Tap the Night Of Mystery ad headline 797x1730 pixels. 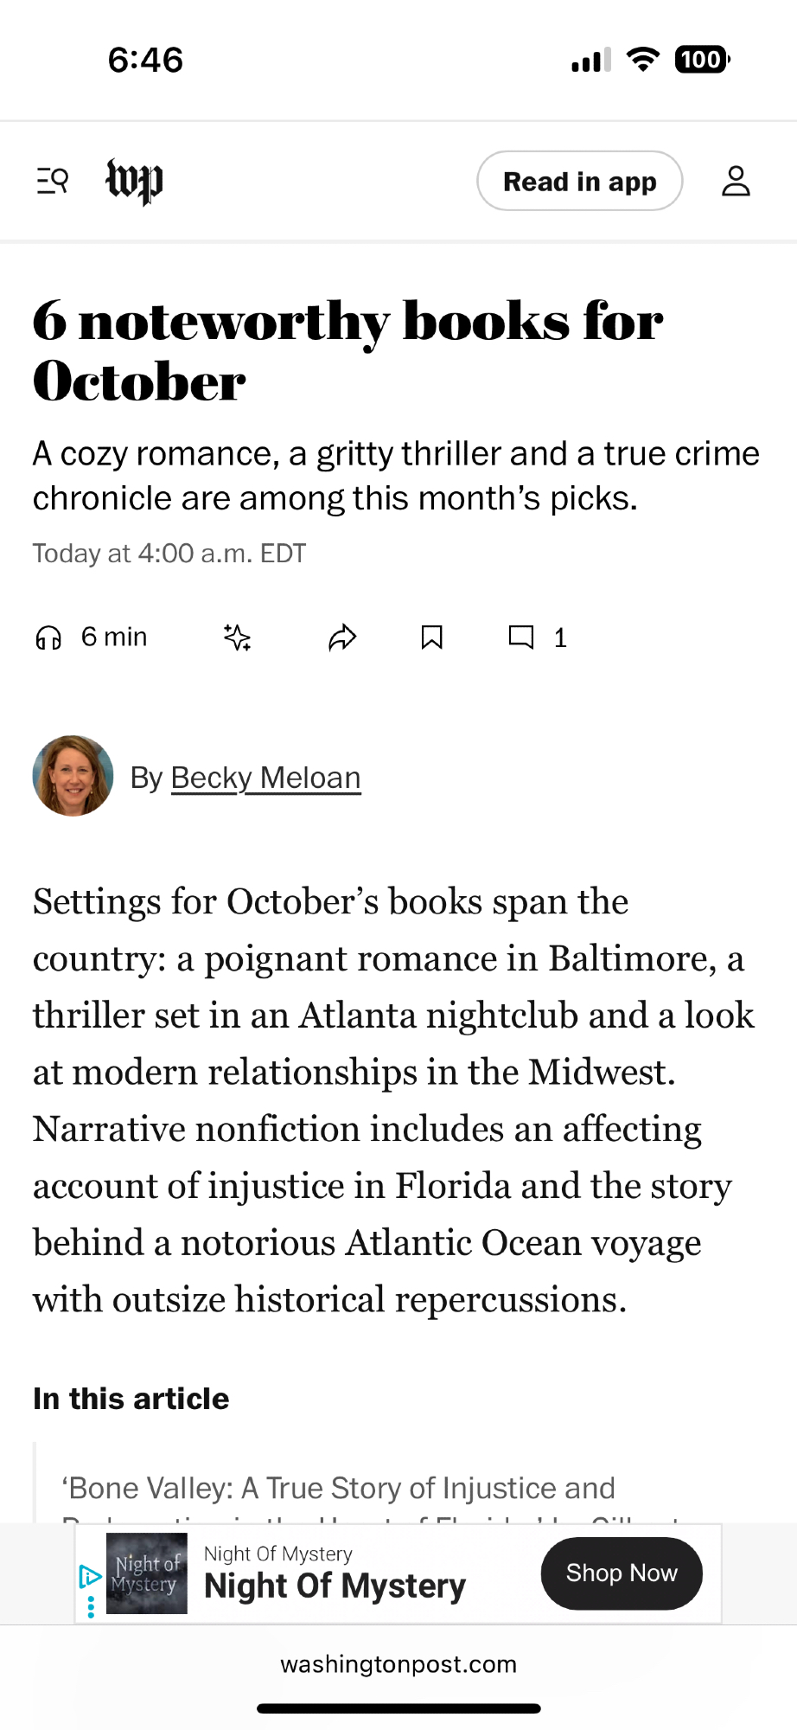335,1586
